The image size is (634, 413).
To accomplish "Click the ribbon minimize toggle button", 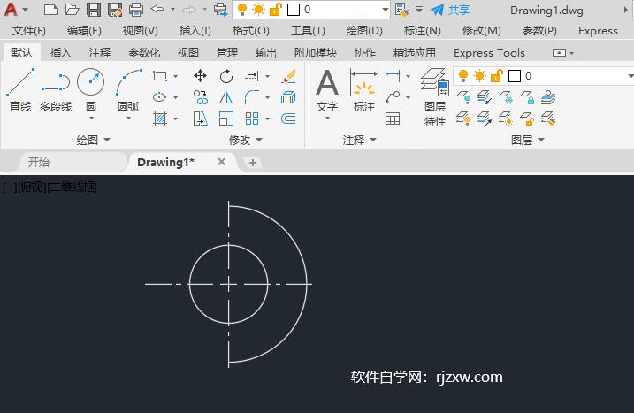I will tap(560, 52).
